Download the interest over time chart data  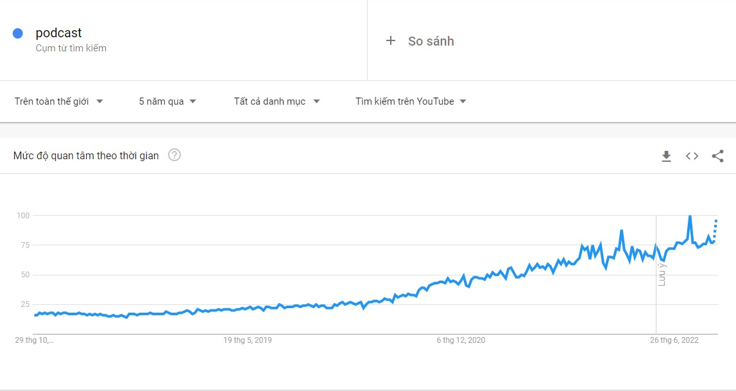click(x=666, y=156)
